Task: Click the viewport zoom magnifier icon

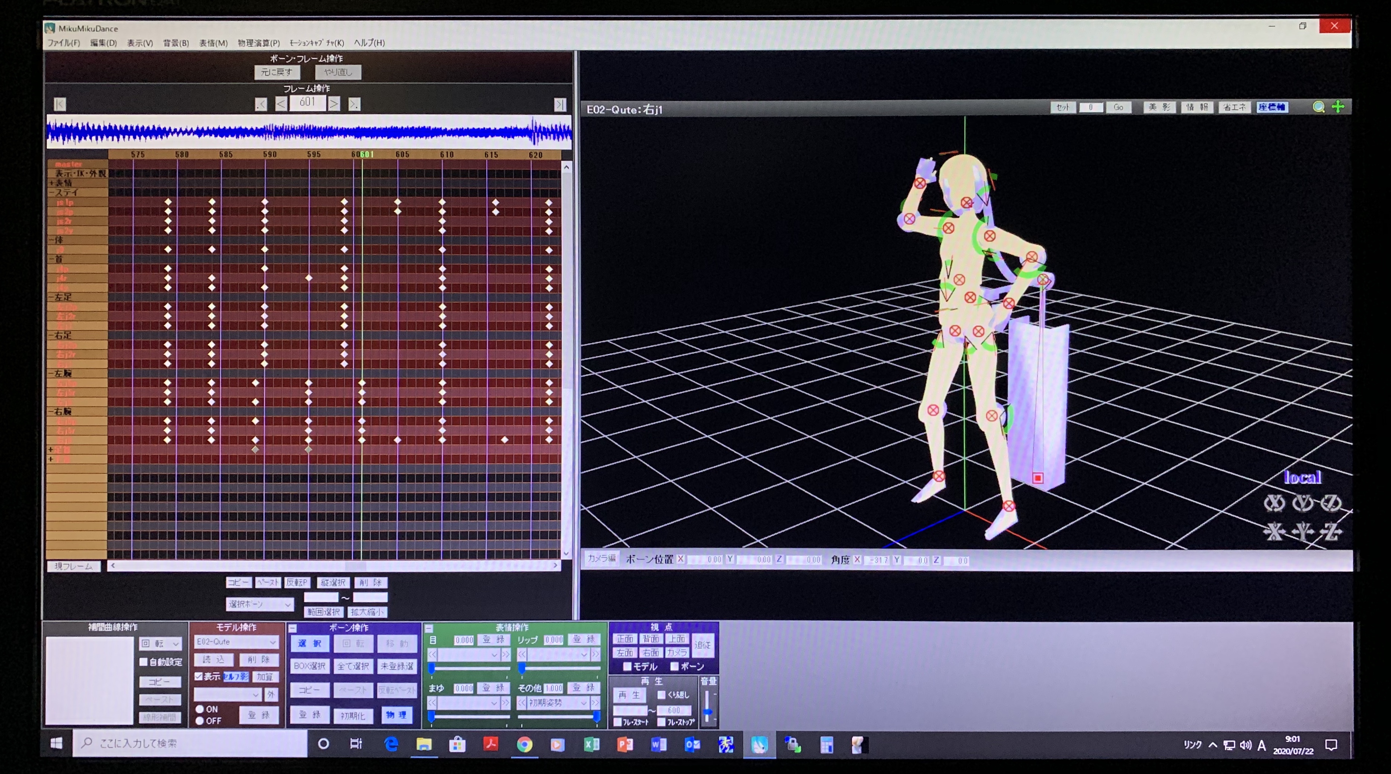Action: coord(1318,107)
